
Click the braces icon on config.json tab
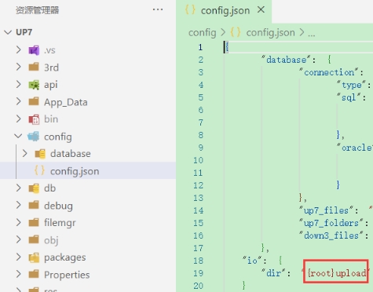pos(190,10)
